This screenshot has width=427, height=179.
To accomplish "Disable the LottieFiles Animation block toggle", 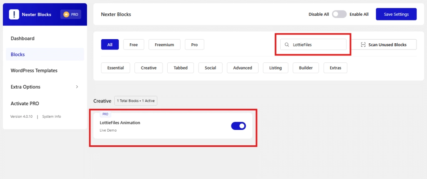I will point(238,126).
